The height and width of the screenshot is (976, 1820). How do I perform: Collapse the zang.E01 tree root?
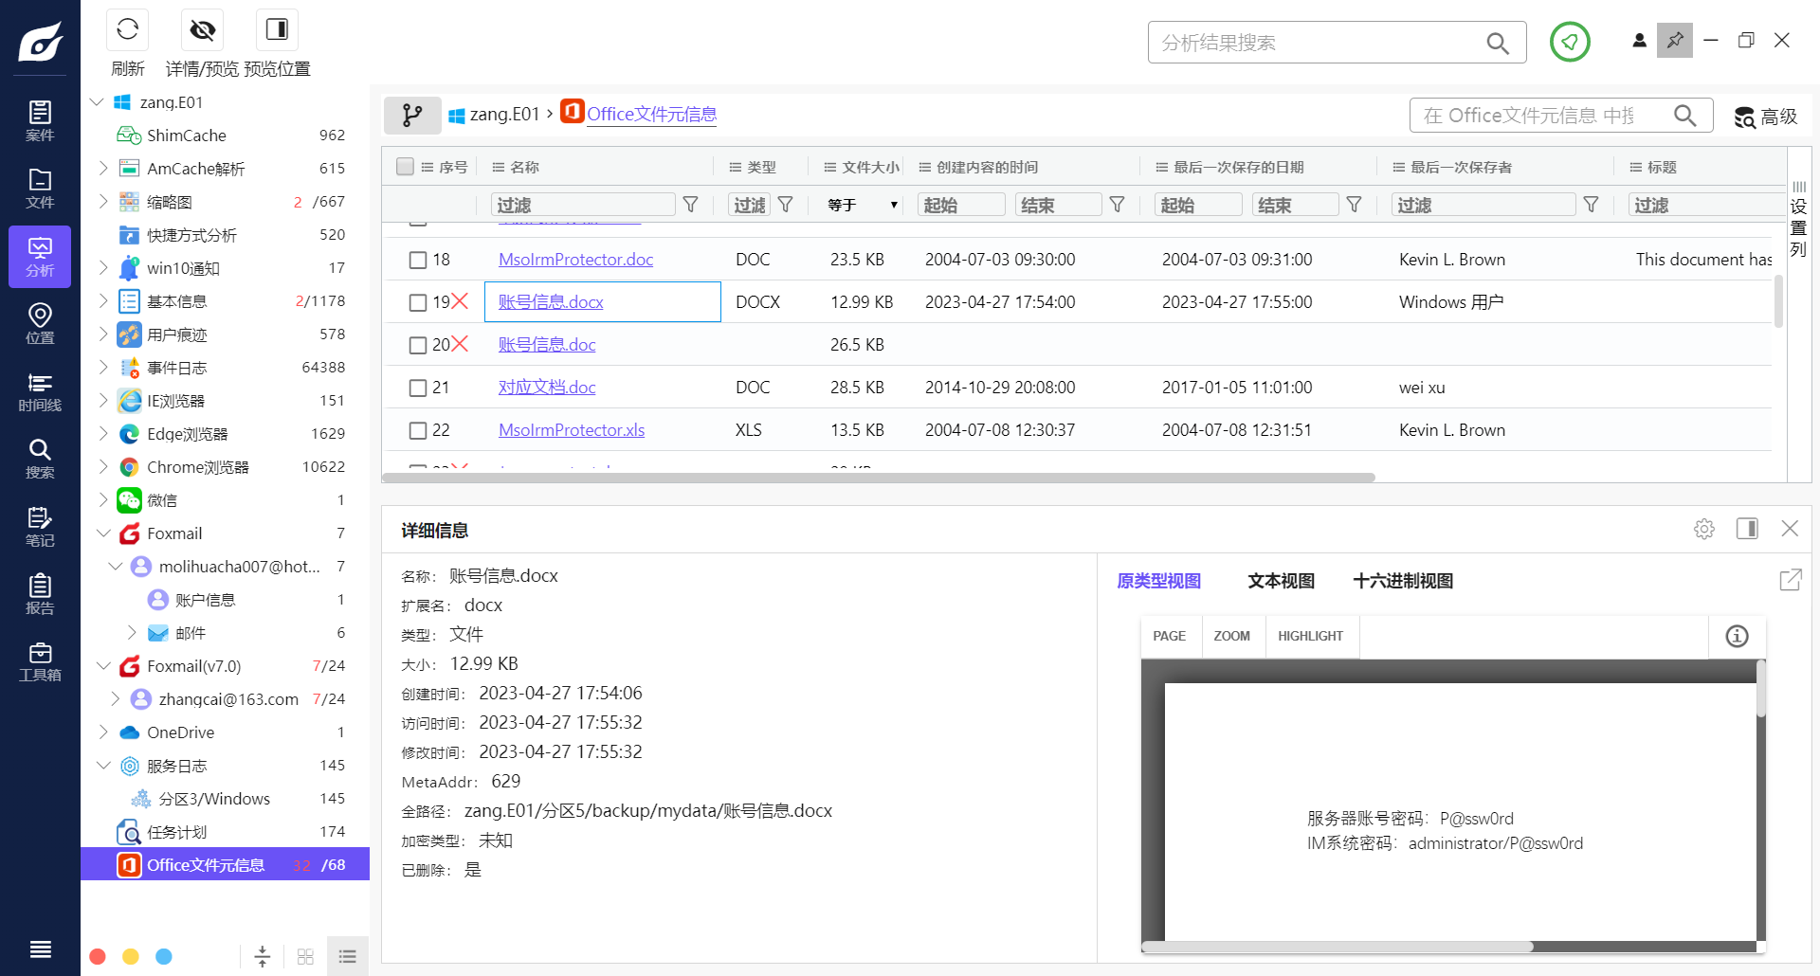click(97, 101)
